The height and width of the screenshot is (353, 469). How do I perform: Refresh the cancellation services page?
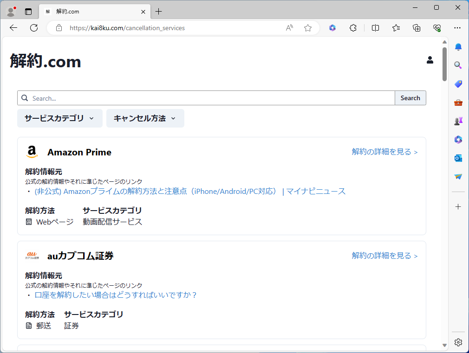[33, 28]
